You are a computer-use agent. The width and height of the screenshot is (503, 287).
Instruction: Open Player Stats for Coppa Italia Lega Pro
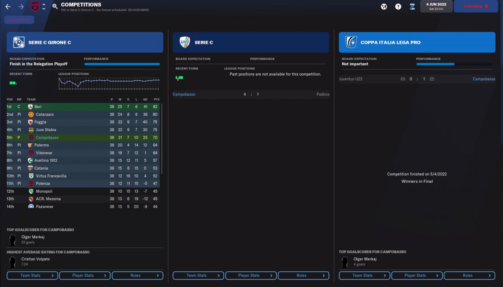point(417,276)
